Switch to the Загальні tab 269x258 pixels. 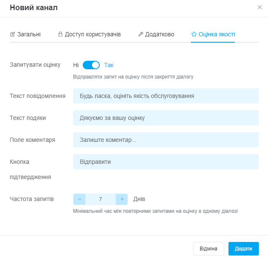29,34
